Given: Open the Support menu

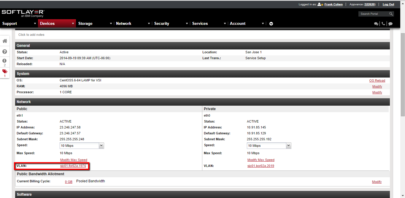Looking at the screenshot, I should [10, 24].
